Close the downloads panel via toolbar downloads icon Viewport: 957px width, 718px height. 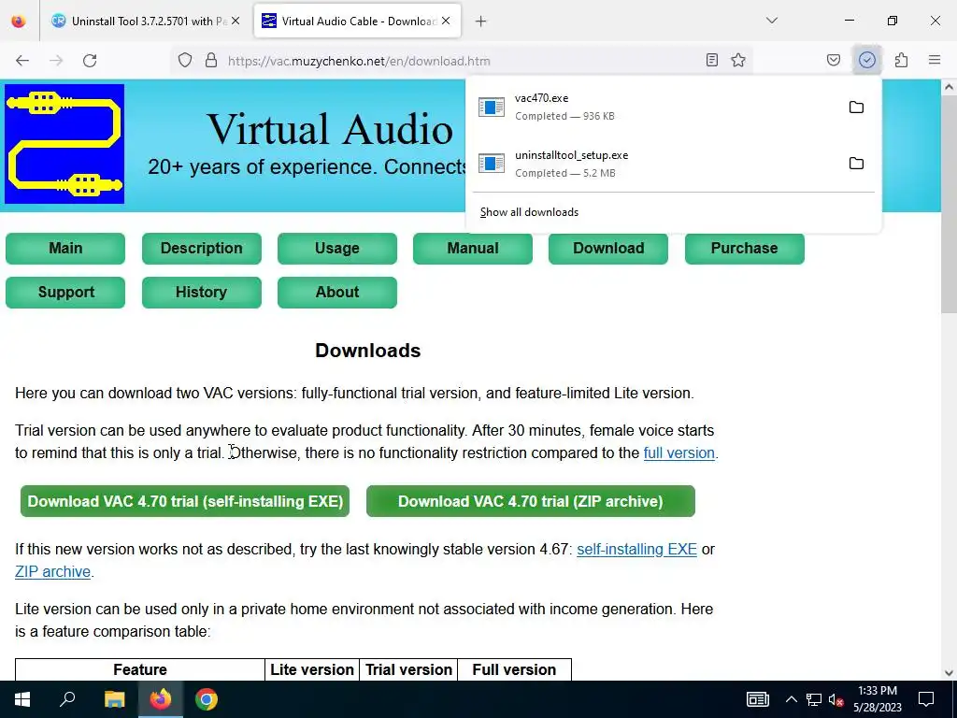[867, 61]
